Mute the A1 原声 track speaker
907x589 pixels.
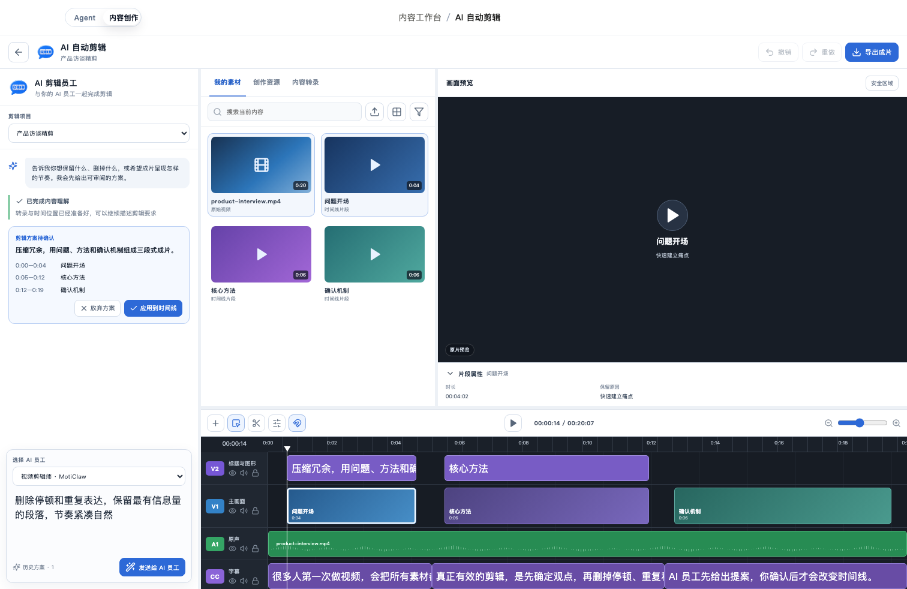(244, 549)
